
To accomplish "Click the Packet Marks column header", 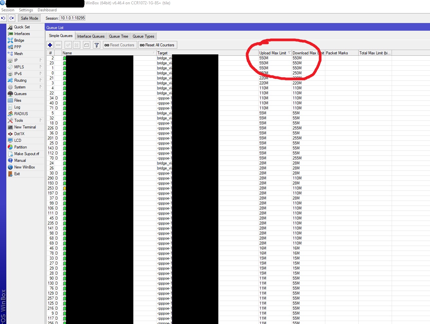I will coord(342,53).
